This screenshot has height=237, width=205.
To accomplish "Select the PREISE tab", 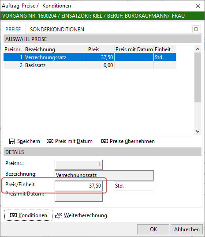I will click(13, 29).
